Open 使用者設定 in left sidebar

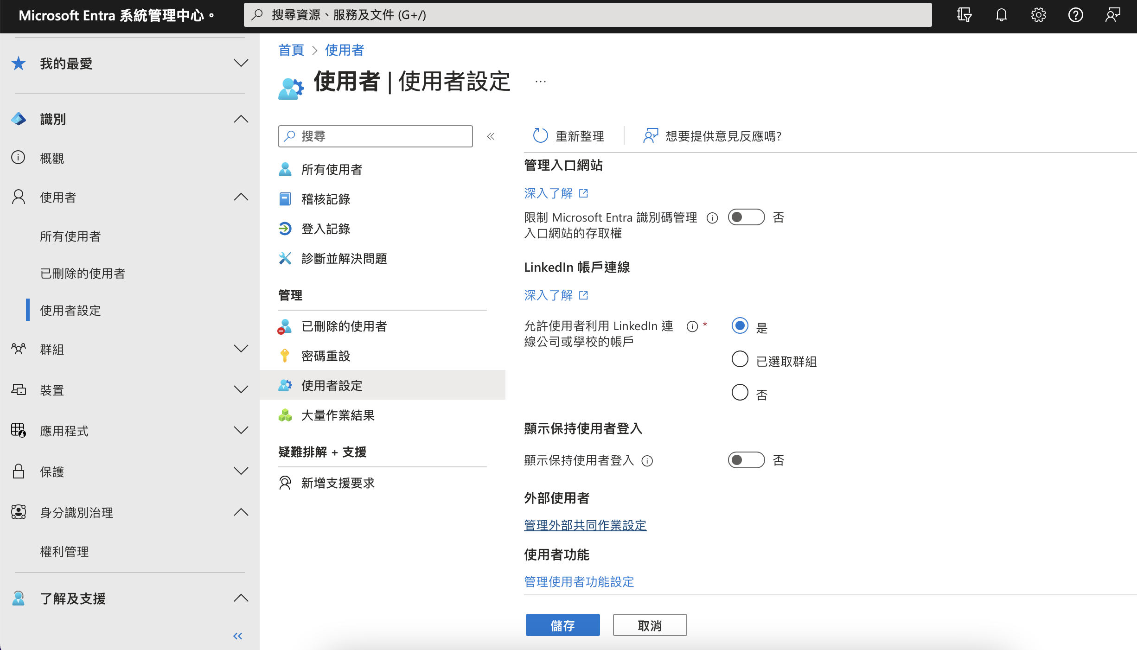point(70,311)
